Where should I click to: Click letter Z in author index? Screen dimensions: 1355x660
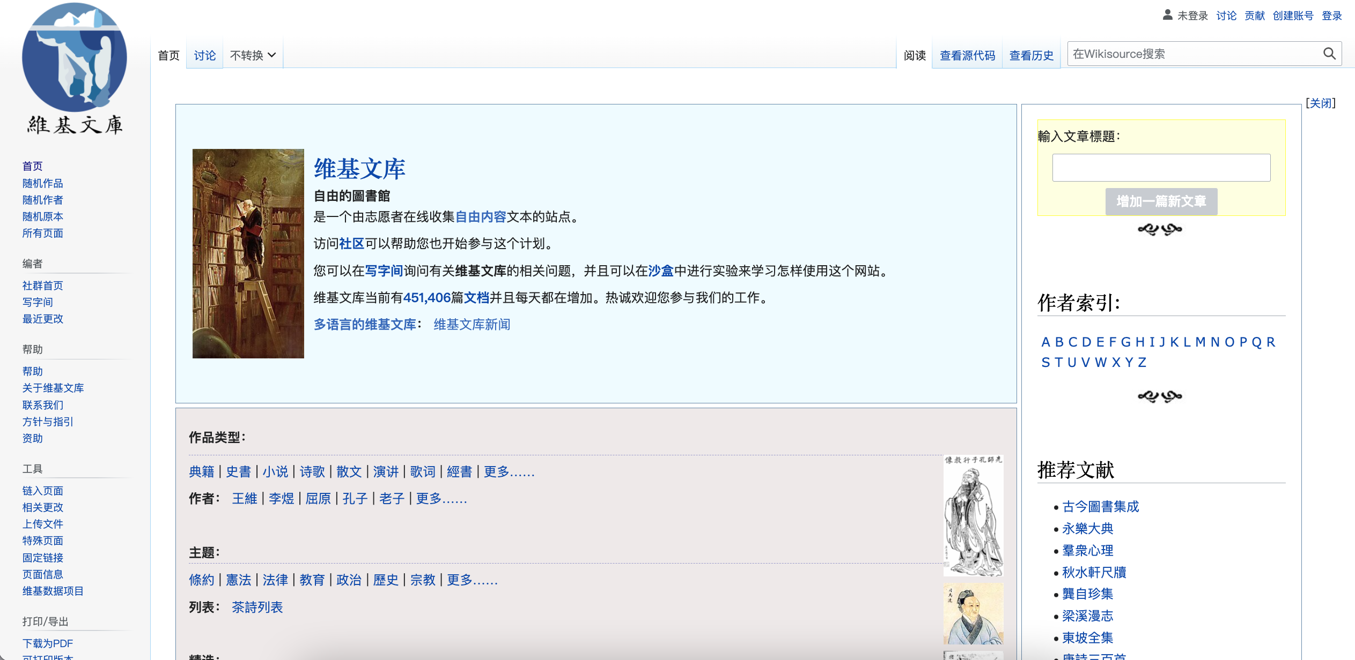tap(1142, 363)
